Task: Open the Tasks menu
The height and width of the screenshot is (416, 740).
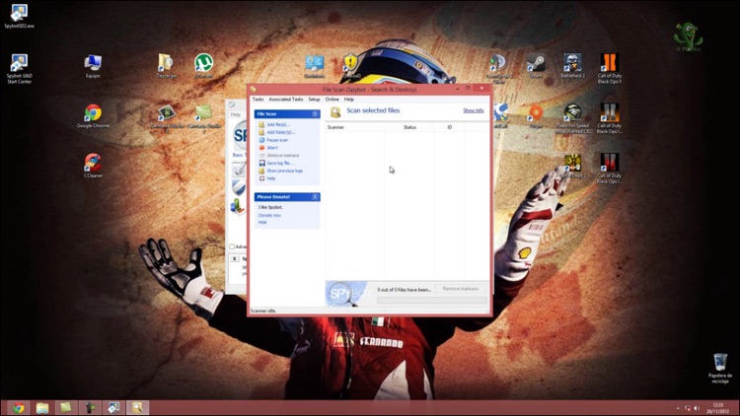Action: click(258, 99)
